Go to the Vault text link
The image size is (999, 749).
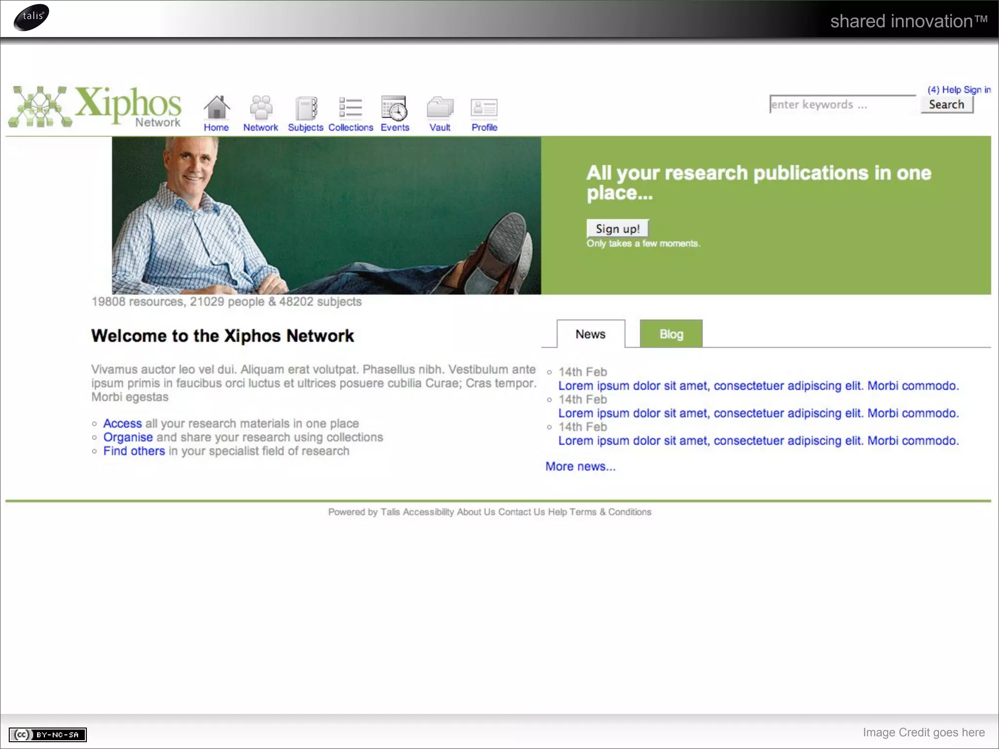tap(440, 127)
